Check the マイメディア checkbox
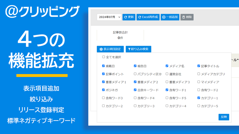Screen dimensions: 239x134 199,82
